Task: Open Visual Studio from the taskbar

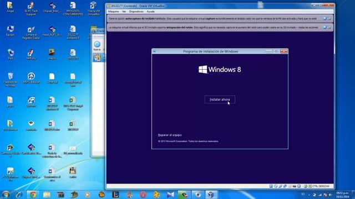Action: click(x=170, y=195)
